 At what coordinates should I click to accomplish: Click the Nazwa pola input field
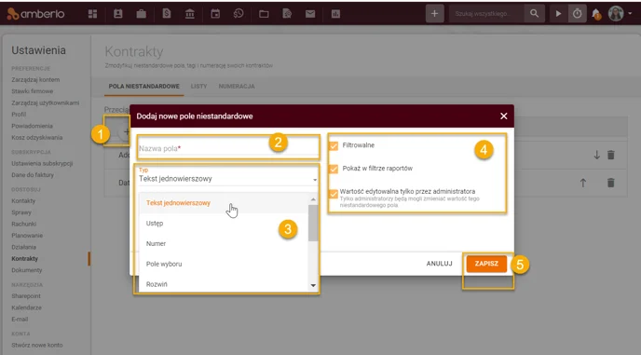[x=227, y=148]
